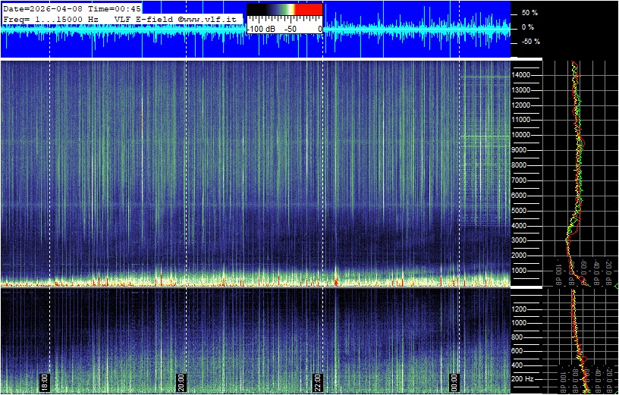Click the 18:00 time marker label

45,381
